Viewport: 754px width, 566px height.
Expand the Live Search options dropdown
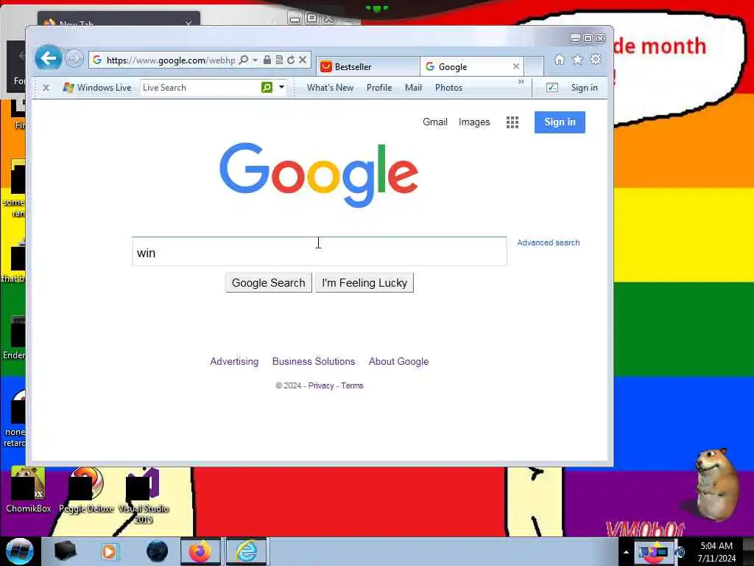click(x=281, y=87)
